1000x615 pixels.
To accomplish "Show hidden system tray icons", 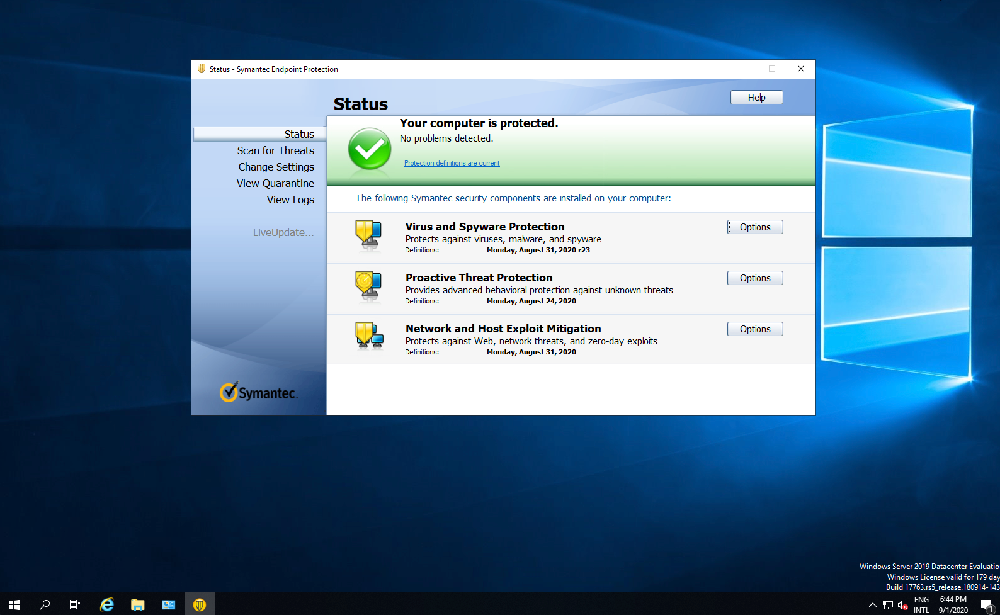I will 872,605.
